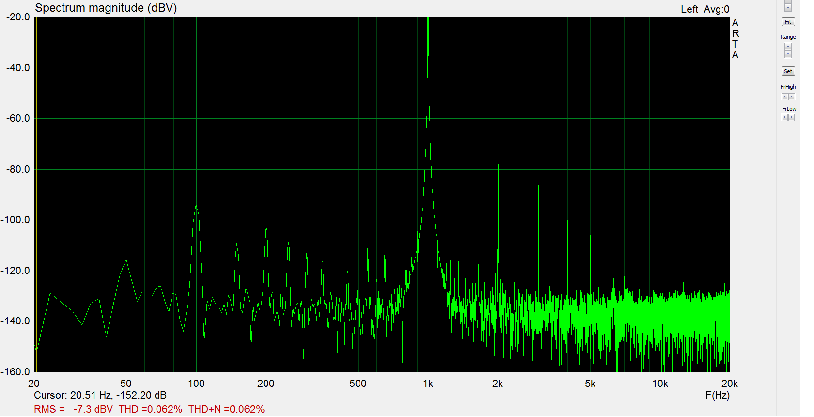Click the Spectrum magnitude (dBV) title
This screenshot has height=417, width=814.
click(106, 8)
